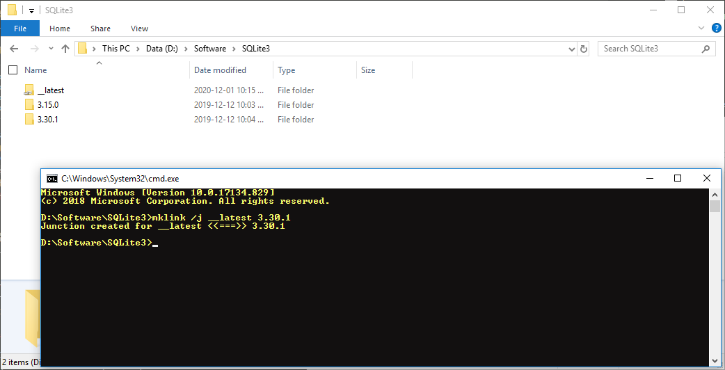Select Data (D:) in address breadcrumb
Screen dimensions: 725x370
tap(162, 49)
